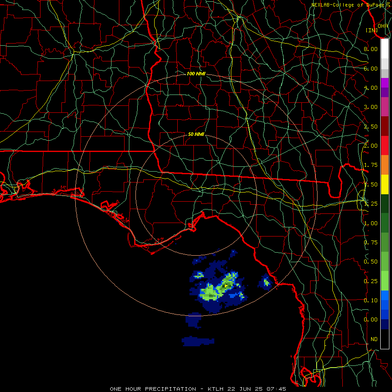The image size is (392, 392).
Task: Click the ND legend label
Action: [374, 339]
